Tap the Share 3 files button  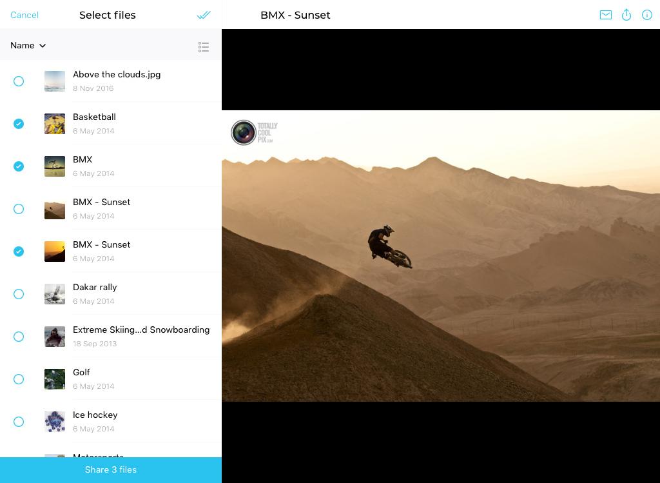tap(111, 470)
